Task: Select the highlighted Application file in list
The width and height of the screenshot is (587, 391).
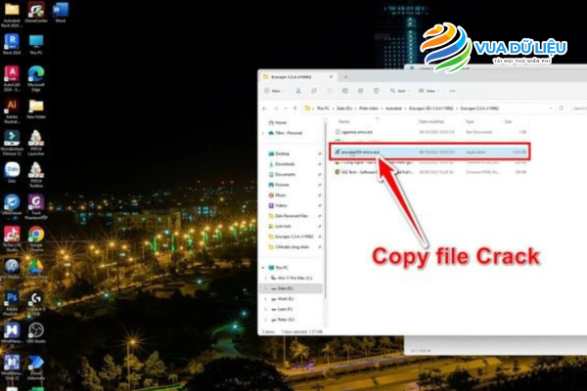Action: point(358,152)
